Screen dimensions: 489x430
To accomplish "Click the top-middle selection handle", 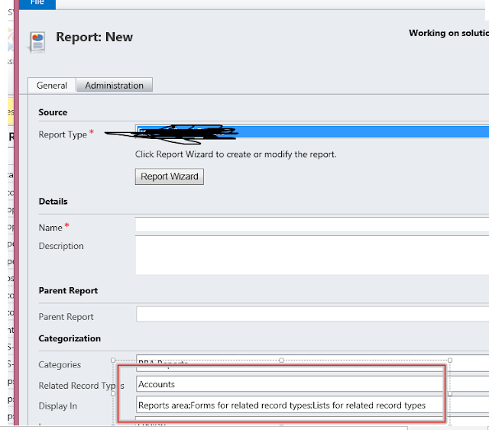I will point(281,360).
